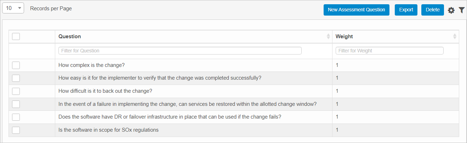Screen dimensions: 467x143
Task: Click the Filter for Weight field
Action: [x=389, y=51]
